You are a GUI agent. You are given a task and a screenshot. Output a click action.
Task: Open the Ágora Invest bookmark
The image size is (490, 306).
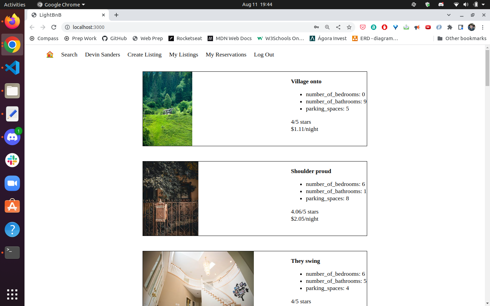coord(328,38)
